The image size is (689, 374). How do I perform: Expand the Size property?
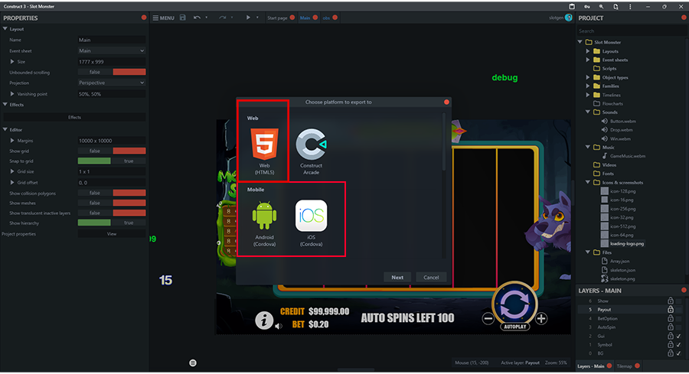[x=12, y=61]
